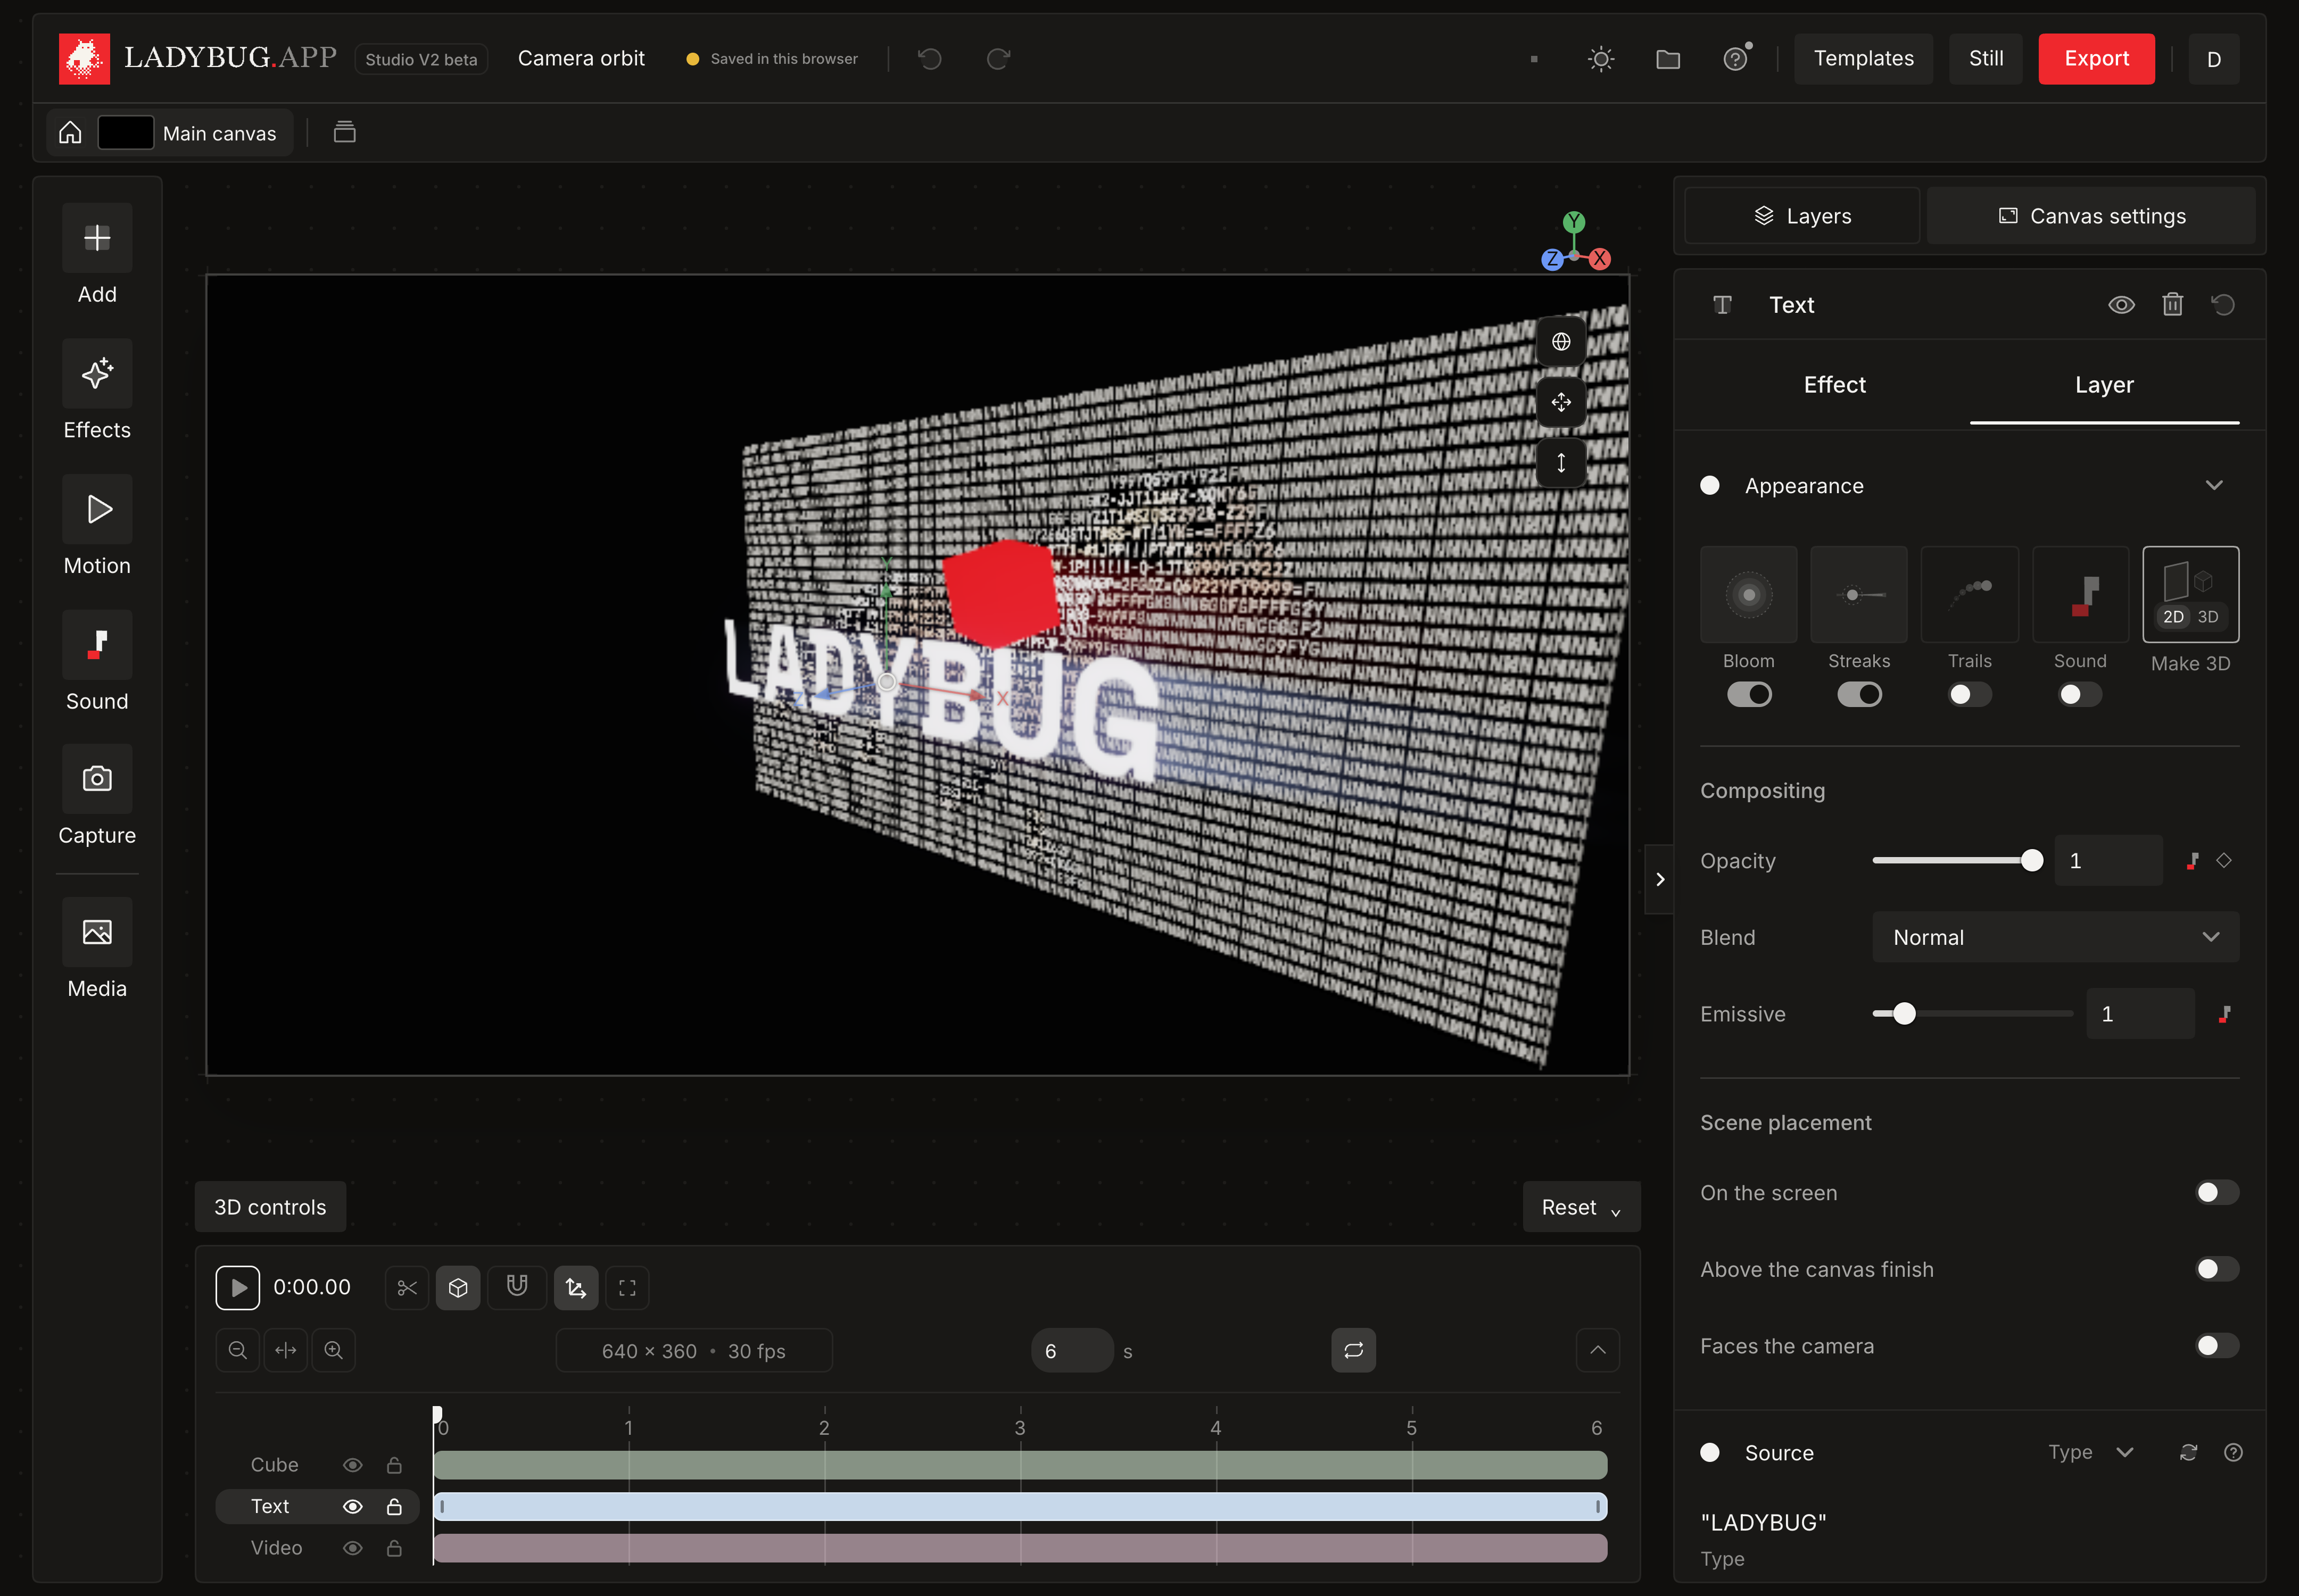The image size is (2299, 1596).
Task: Click the red Export button
Action: coord(2096,59)
